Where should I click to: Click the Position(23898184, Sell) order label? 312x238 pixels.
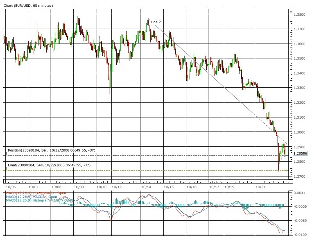(x=52, y=150)
